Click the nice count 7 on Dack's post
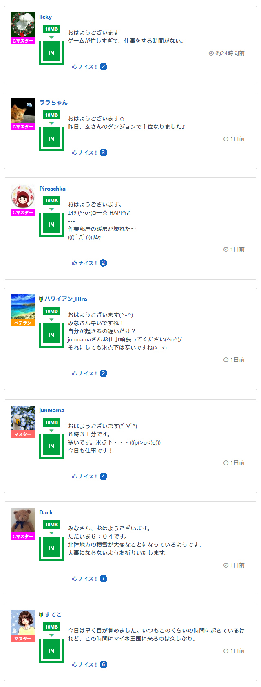The image size is (261, 687). 104,579
